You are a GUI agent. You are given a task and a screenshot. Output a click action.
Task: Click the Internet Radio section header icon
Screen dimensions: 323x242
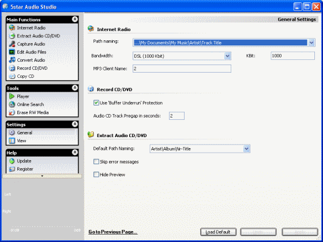pyautogui.click(x=91, y=29)
